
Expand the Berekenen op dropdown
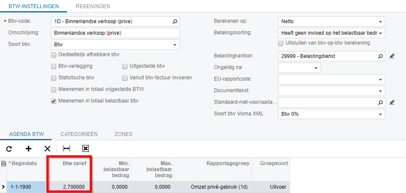coord(332,21)
